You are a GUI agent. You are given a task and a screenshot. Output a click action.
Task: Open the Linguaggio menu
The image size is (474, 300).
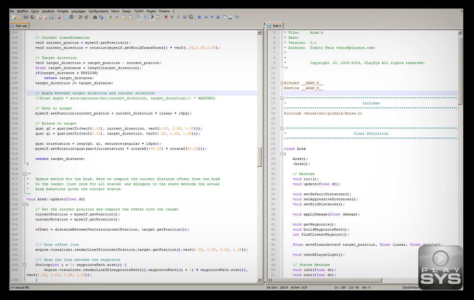coord(78,11)
